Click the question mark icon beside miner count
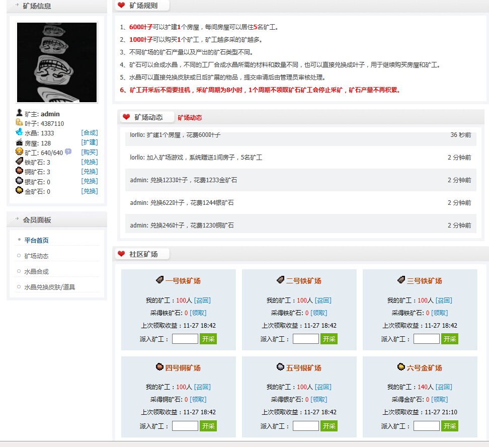This screenshot has width=489, height=447. (x=67, y=152)
